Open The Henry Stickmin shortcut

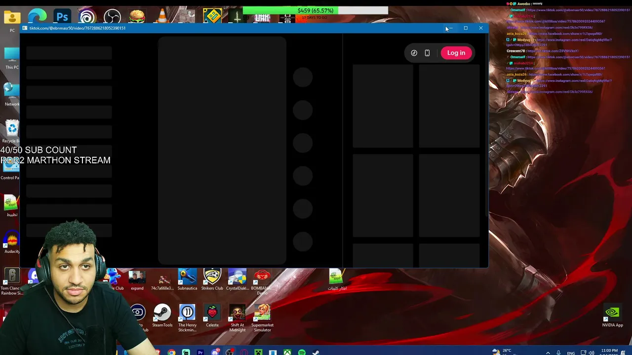[x=187, y=319]
